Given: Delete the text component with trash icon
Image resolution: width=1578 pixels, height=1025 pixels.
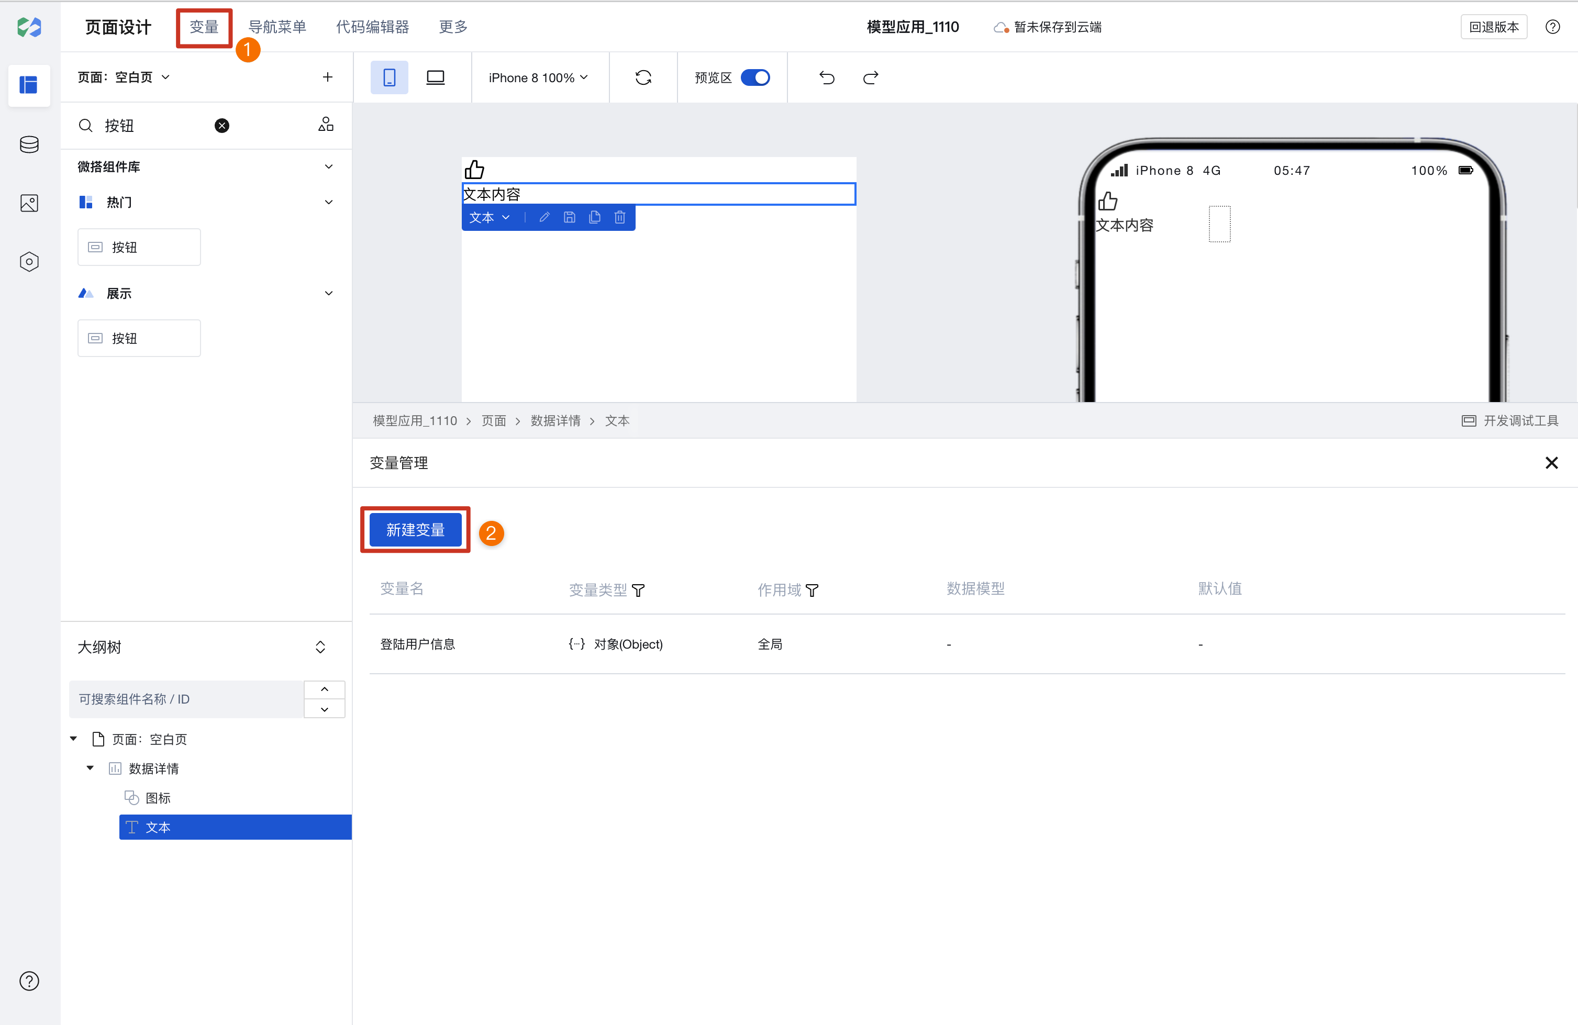Looking at the screenshot, I should point(620,217).
